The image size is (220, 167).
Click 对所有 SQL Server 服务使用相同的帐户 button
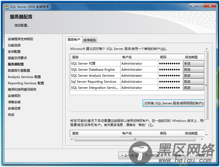pos(173,103)
